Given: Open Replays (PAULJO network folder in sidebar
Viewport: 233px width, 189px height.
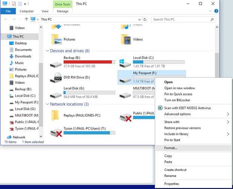Looking at the screenshot, I should pyautogui.click(x=24, y=76).
